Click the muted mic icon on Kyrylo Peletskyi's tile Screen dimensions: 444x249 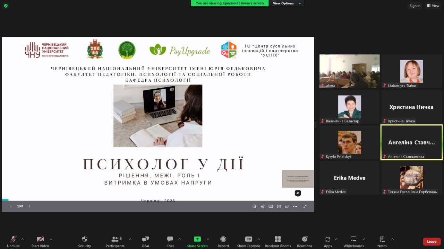pyautogui.click(x=323, y=157)
